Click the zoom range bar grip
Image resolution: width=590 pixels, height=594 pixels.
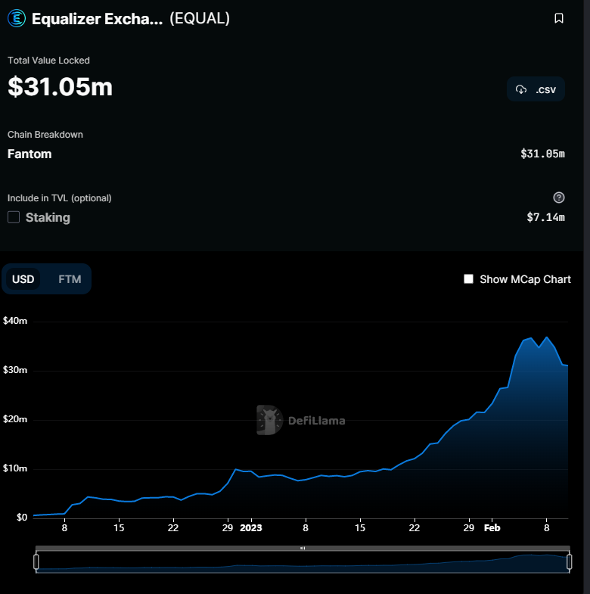303,548
